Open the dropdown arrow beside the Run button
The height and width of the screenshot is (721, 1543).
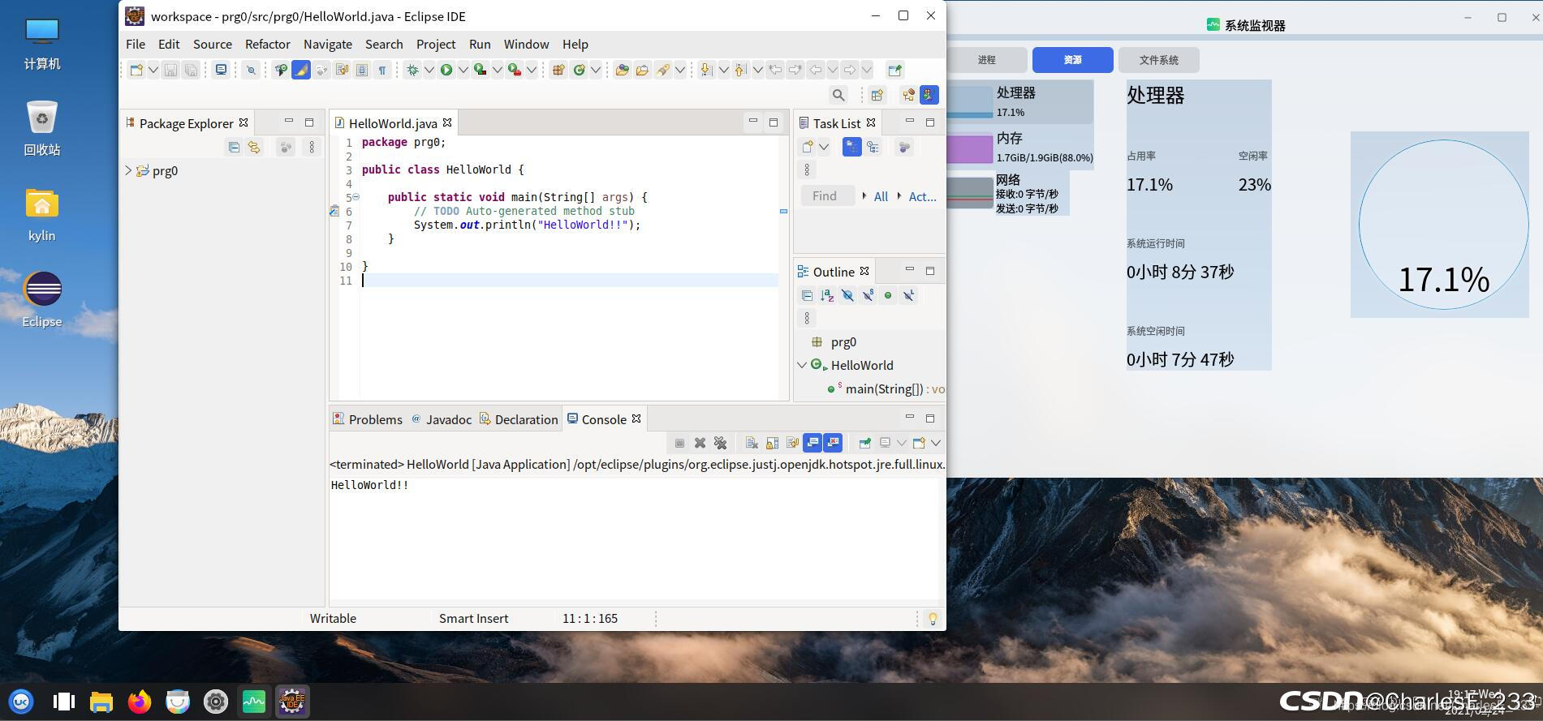463,71
